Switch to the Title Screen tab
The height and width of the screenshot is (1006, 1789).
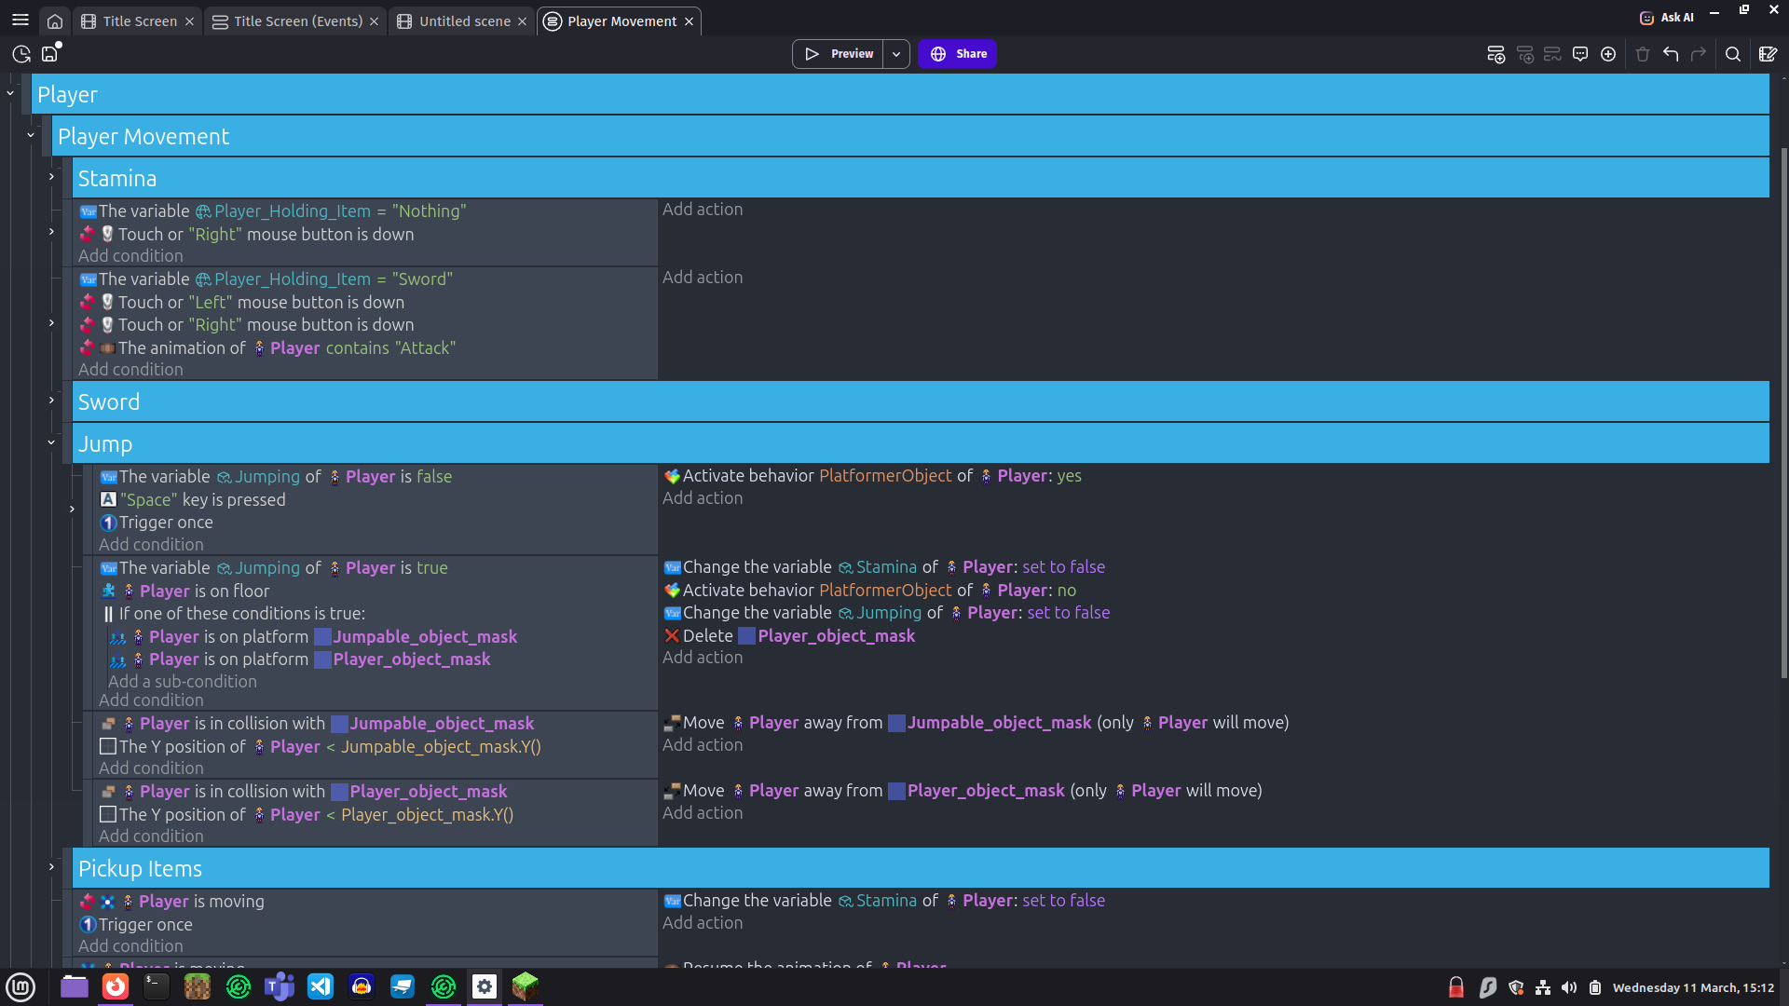139,21
